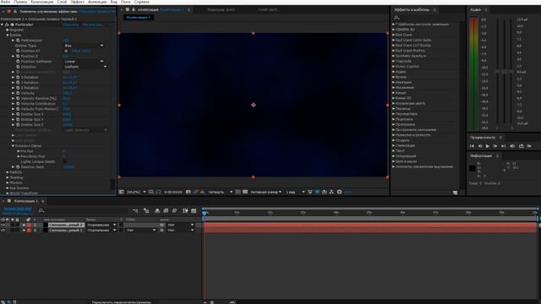
Task: Mute audio in the Preview panel
Action: [512, 146]
